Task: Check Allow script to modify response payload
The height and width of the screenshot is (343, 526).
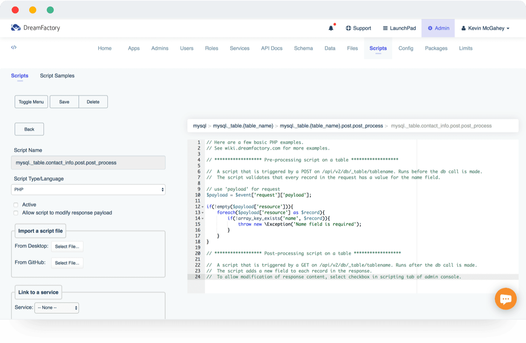Action: pyautogui.click(x=16, y=213)
